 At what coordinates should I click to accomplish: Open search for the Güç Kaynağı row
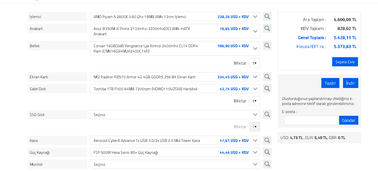coord(267,152)
